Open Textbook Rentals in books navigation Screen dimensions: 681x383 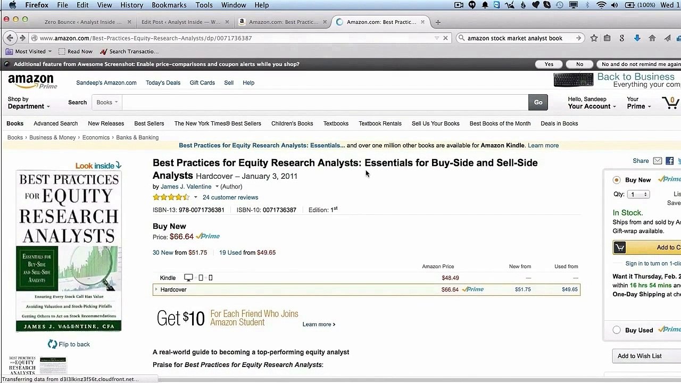(x=380, y=123)
